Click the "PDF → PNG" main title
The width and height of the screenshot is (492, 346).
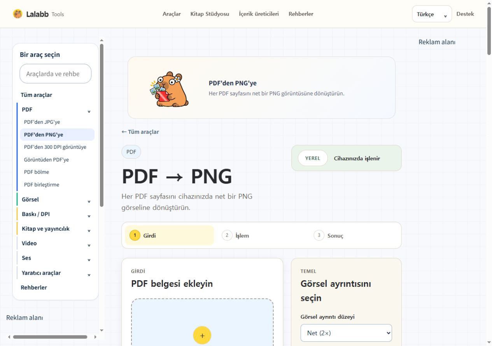pyautogui.click(x=177, y=176)
